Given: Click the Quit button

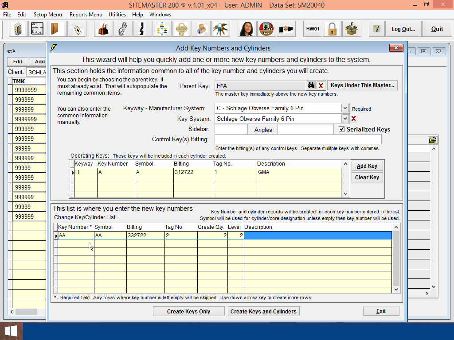Looking at the screenshot, I should point(437,29).
